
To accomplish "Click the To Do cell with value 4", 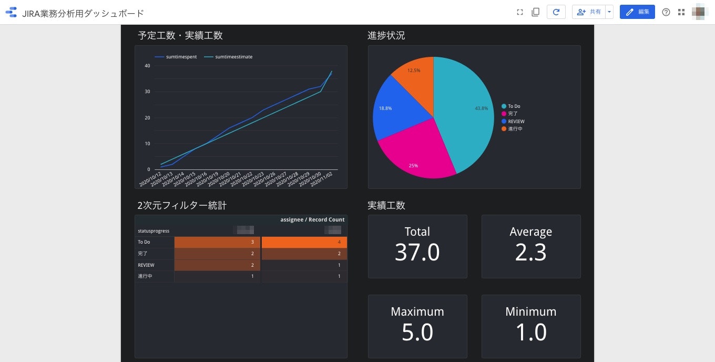I will [304, 242].
